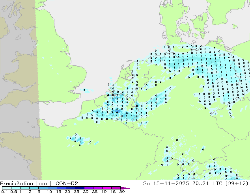
Task: Select the 10–15 mm legend color box
Action: pos(52,188)
